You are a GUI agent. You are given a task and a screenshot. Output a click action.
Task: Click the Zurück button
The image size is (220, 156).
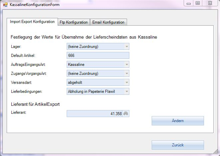pos(177,145)
